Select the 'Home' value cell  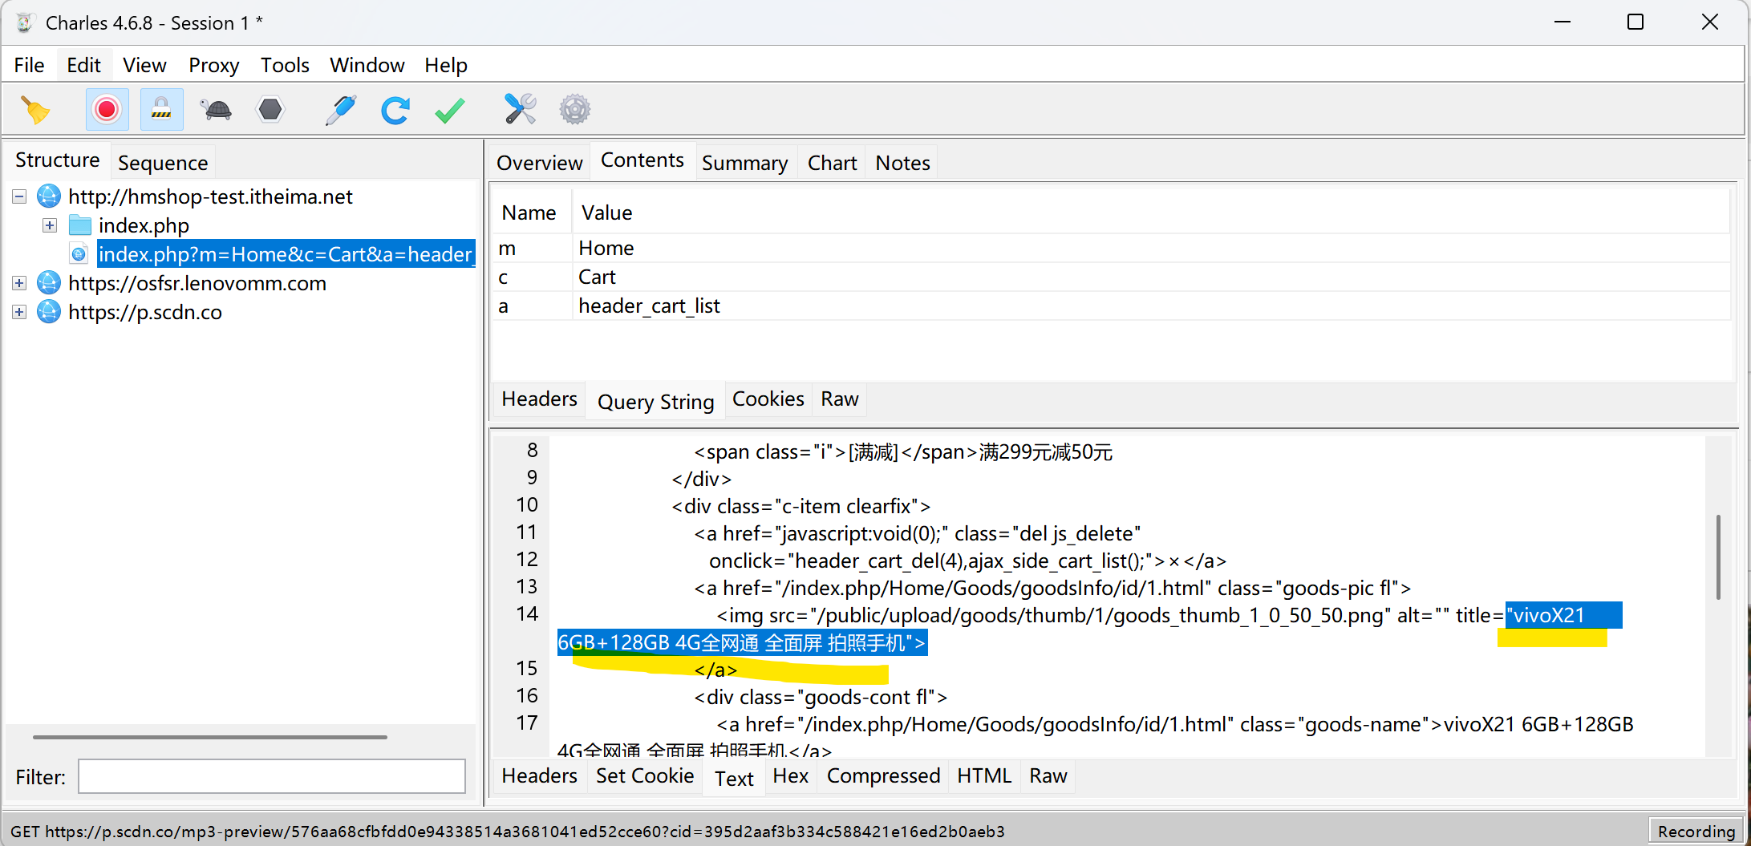point(1151,248)
